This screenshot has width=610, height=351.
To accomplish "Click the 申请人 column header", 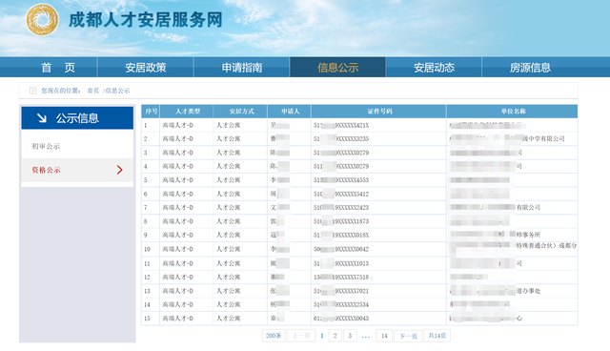I will click(x=290, y=112).
